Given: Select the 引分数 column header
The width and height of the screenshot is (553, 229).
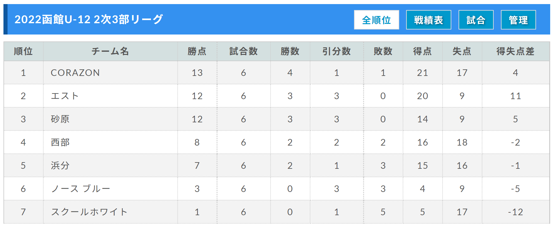Looking at the screenshot, I should [336, 51].
